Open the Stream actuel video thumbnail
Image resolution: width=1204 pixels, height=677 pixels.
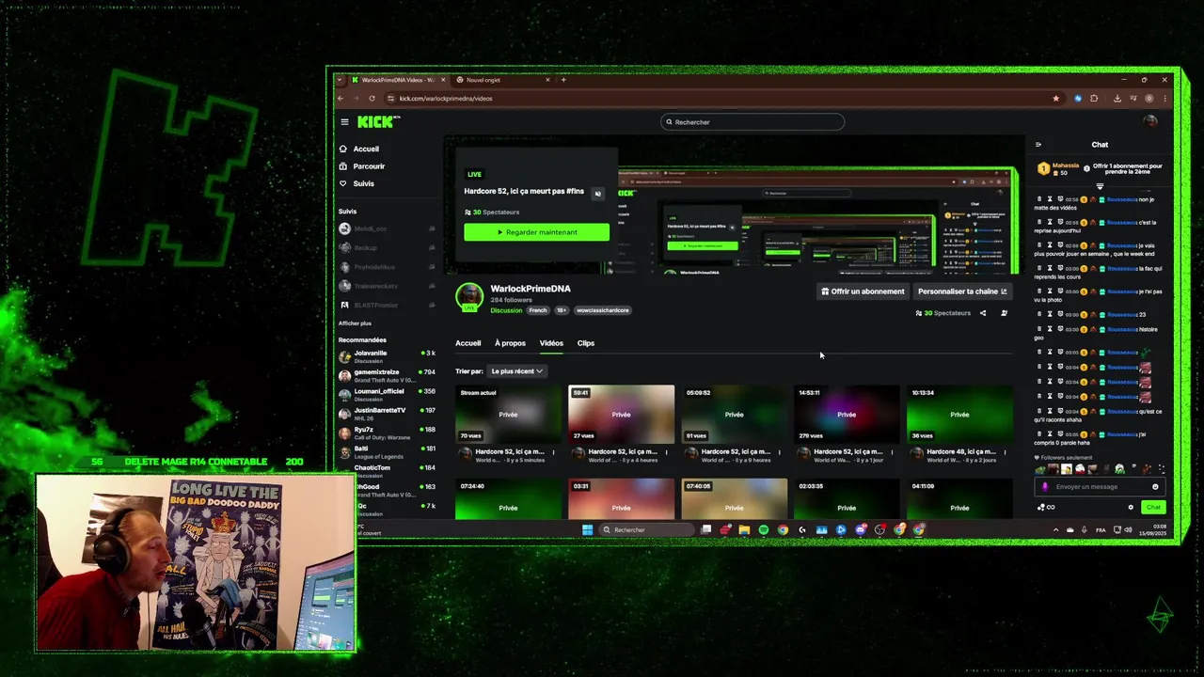tap(508, 414)
